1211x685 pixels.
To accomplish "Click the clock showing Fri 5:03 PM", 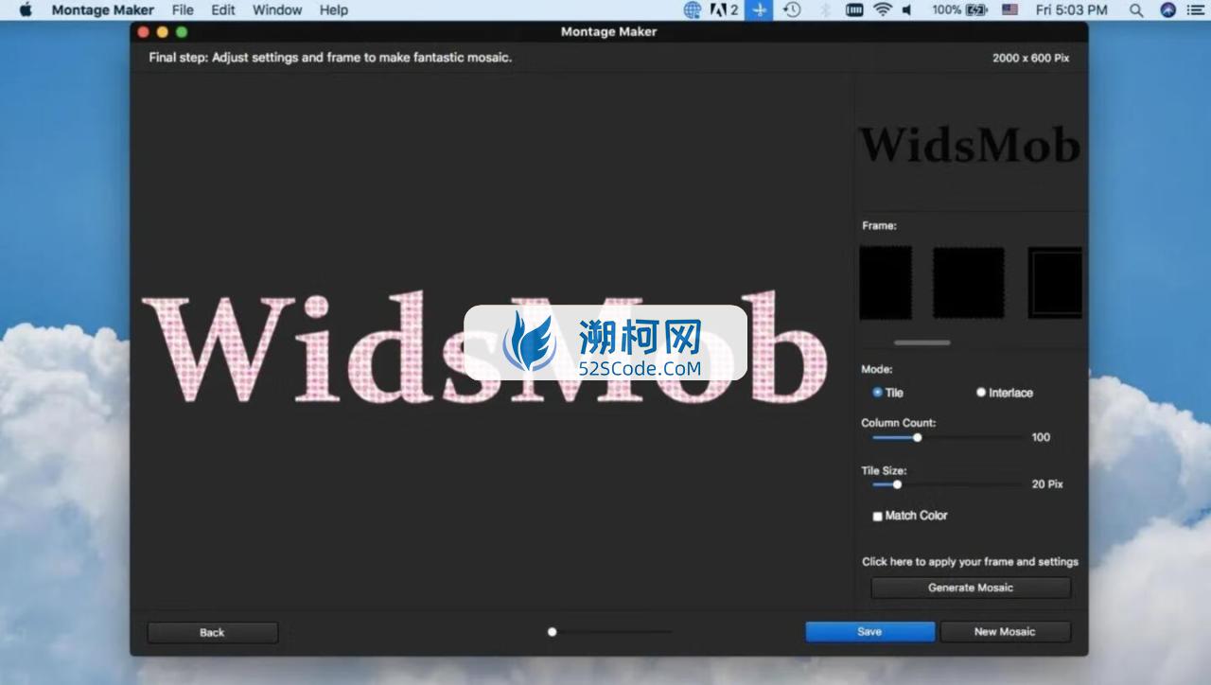I will click(1072, 9).
